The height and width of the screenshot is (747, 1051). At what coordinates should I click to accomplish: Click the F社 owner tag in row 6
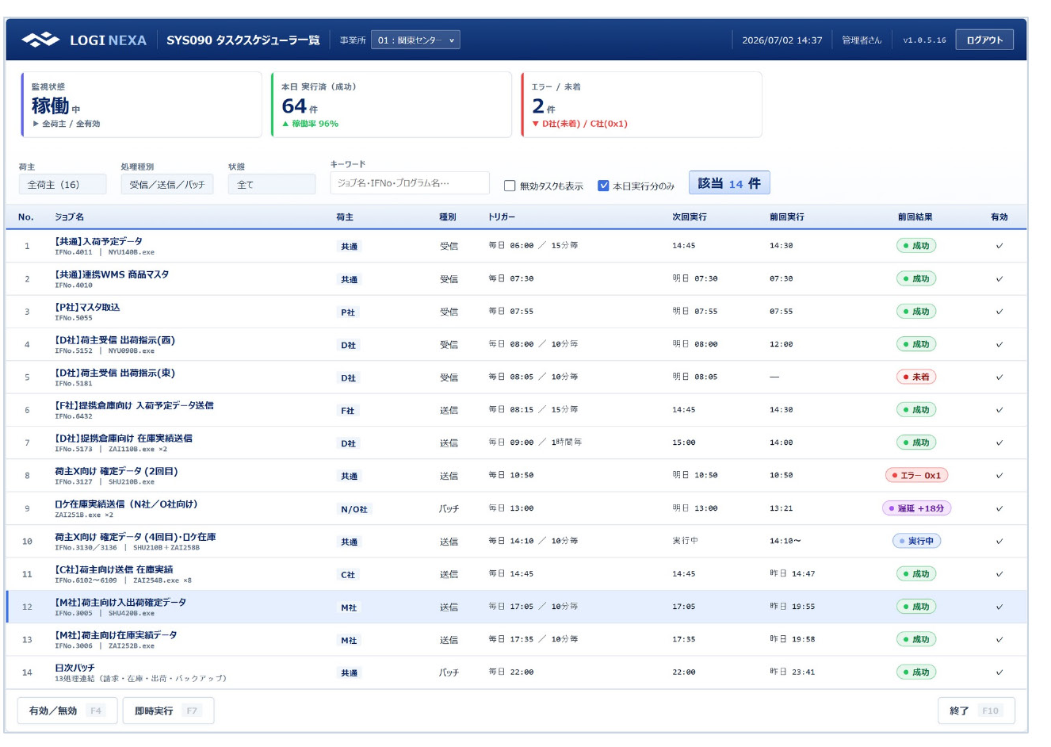click(x=348, y=411)
